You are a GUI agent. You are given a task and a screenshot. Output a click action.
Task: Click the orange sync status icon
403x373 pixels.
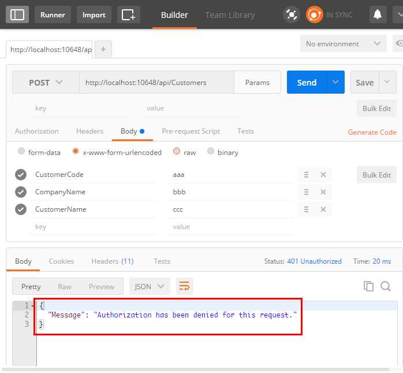[x=314, y=14]
